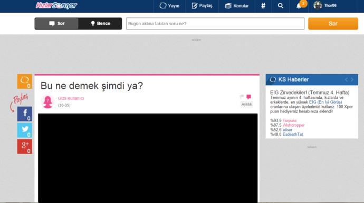The height and width of the screenshot is (203, 364).
Task: Open the EİG (En İyi Görüş) link
Action: (325, 102)
